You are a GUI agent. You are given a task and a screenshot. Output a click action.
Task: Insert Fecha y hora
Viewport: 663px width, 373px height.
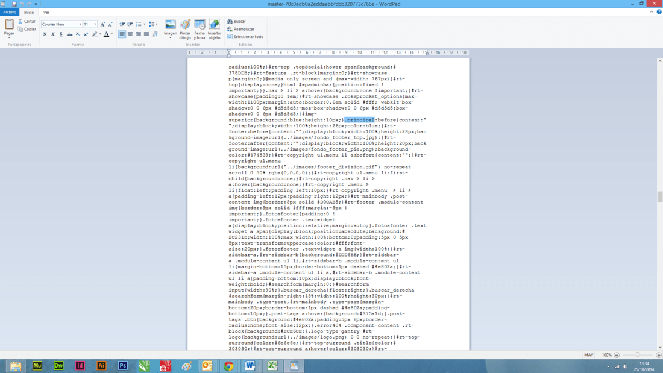tap(200, 29)
